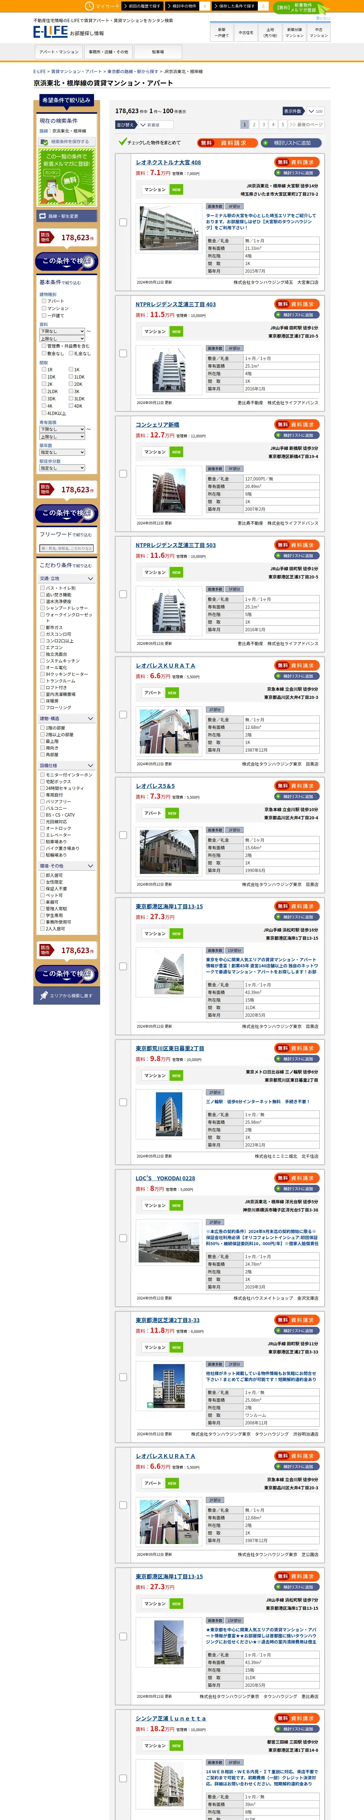Click green checkmark beside チェックした物件をまとめて
364x1820 pixels.
click(x=122, y=142)
